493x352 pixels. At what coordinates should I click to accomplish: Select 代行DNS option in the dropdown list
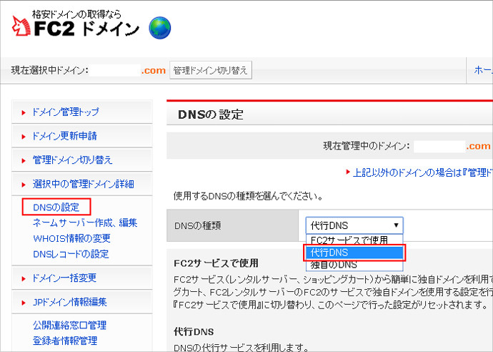click(354, 253)
